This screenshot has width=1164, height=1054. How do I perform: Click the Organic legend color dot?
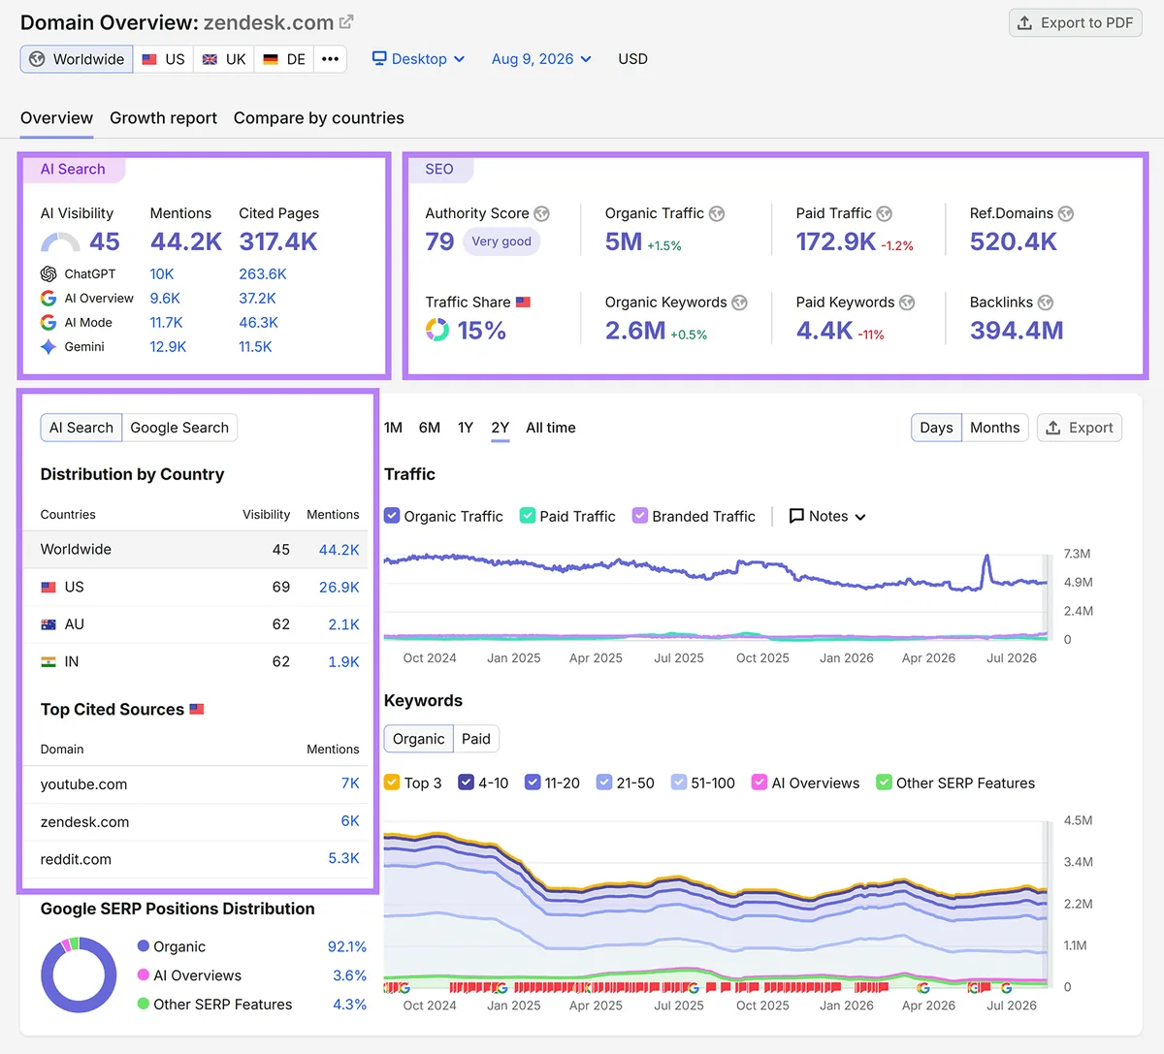144,946
